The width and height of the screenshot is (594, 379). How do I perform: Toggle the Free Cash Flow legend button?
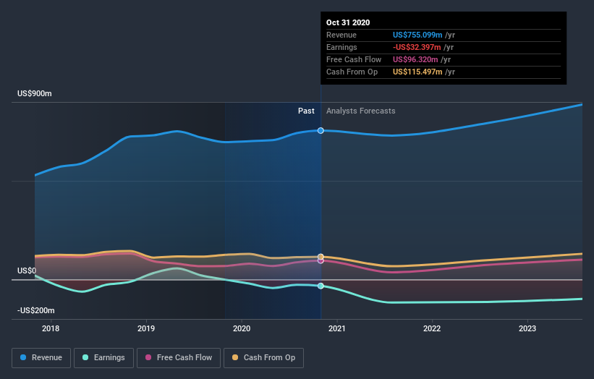tap(179, 358)
